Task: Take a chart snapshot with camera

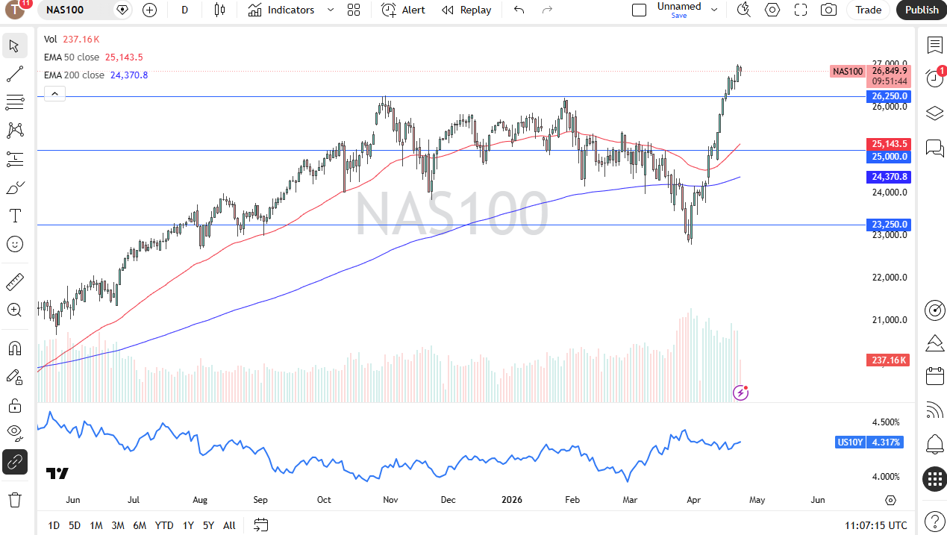Action: (x=828, y=10)
